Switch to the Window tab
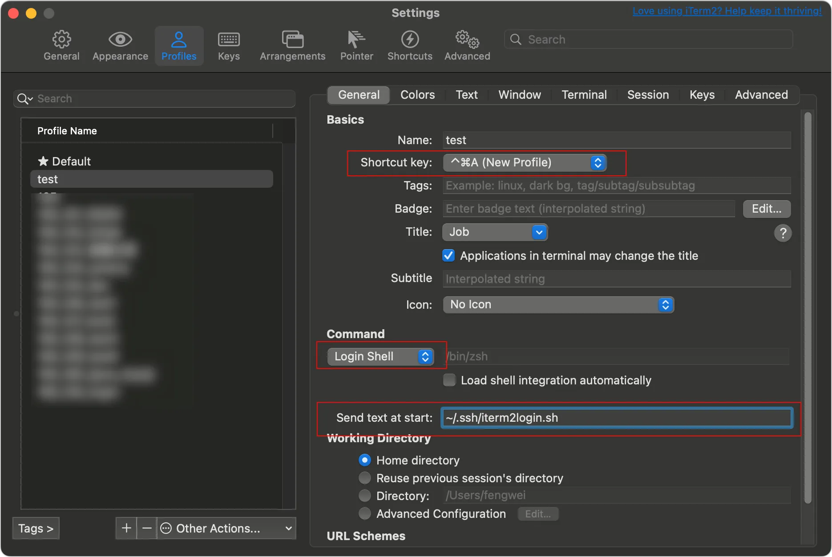The height and width of the screenshot is (557, 832). pyautogui.click(x=520, y=95)
